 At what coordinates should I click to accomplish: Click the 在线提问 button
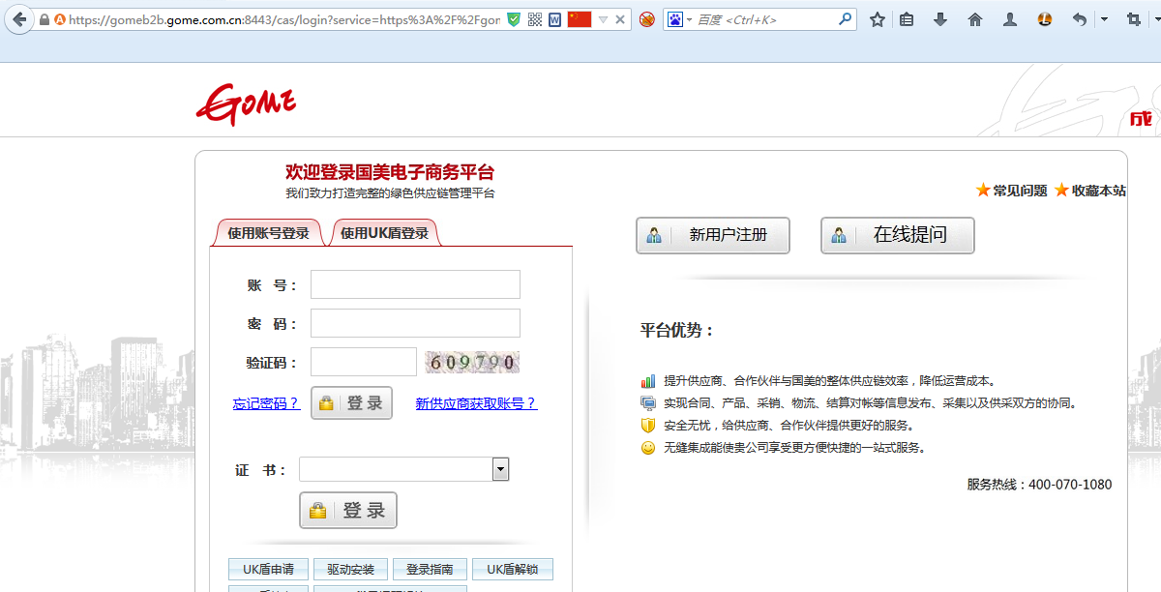click(x=898, y=235)
